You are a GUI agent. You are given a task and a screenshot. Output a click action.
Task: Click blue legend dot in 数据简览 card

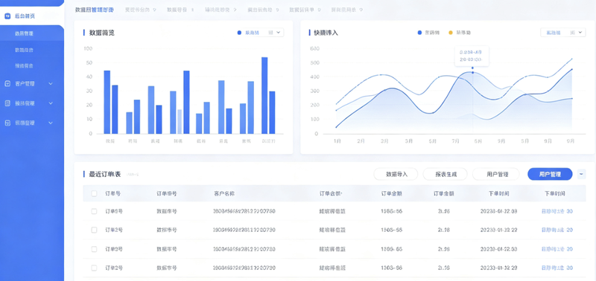point(239,33)
